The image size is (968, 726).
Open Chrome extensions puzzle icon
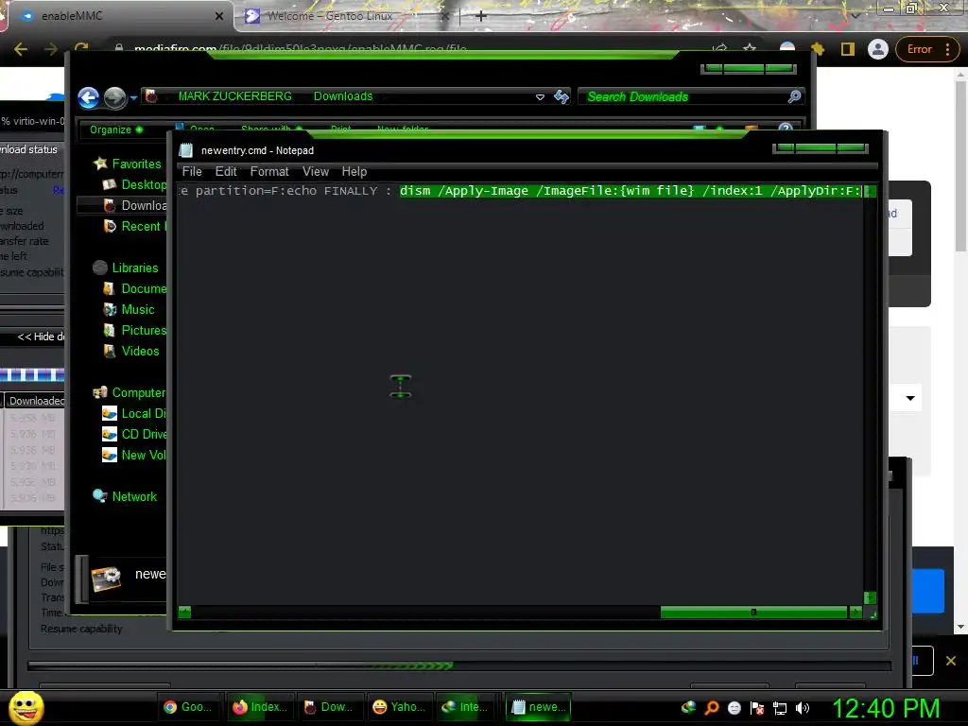818,49
